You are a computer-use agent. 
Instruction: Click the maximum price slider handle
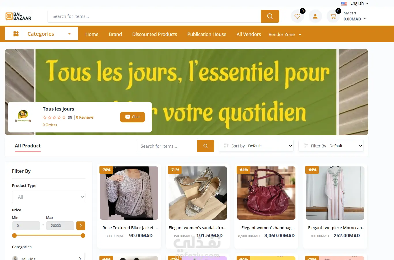(x=83, y=236)
